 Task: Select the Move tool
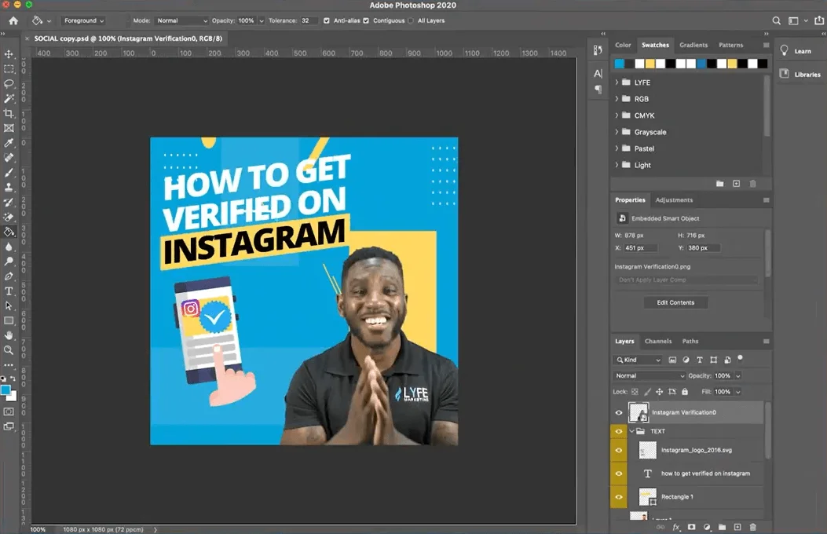coord(9,55)
